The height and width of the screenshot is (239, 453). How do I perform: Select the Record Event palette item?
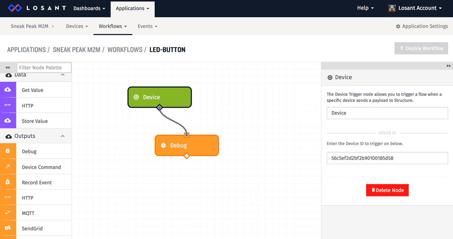tap(36, 182)
